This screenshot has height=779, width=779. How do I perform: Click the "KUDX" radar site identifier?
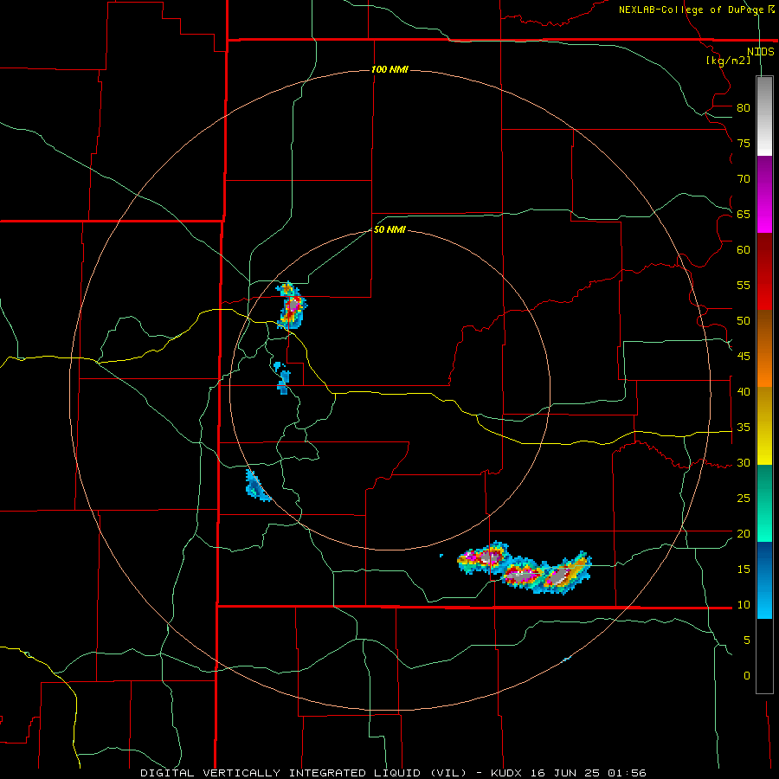[507, 773]
